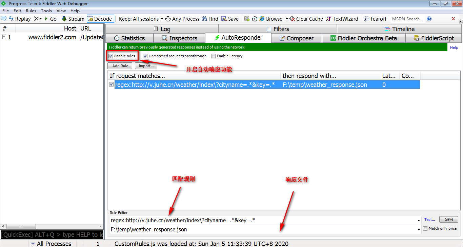This screenshot has width=463, height=247.
Task: Click the Any Process target icon
Action: pos(168,19)
